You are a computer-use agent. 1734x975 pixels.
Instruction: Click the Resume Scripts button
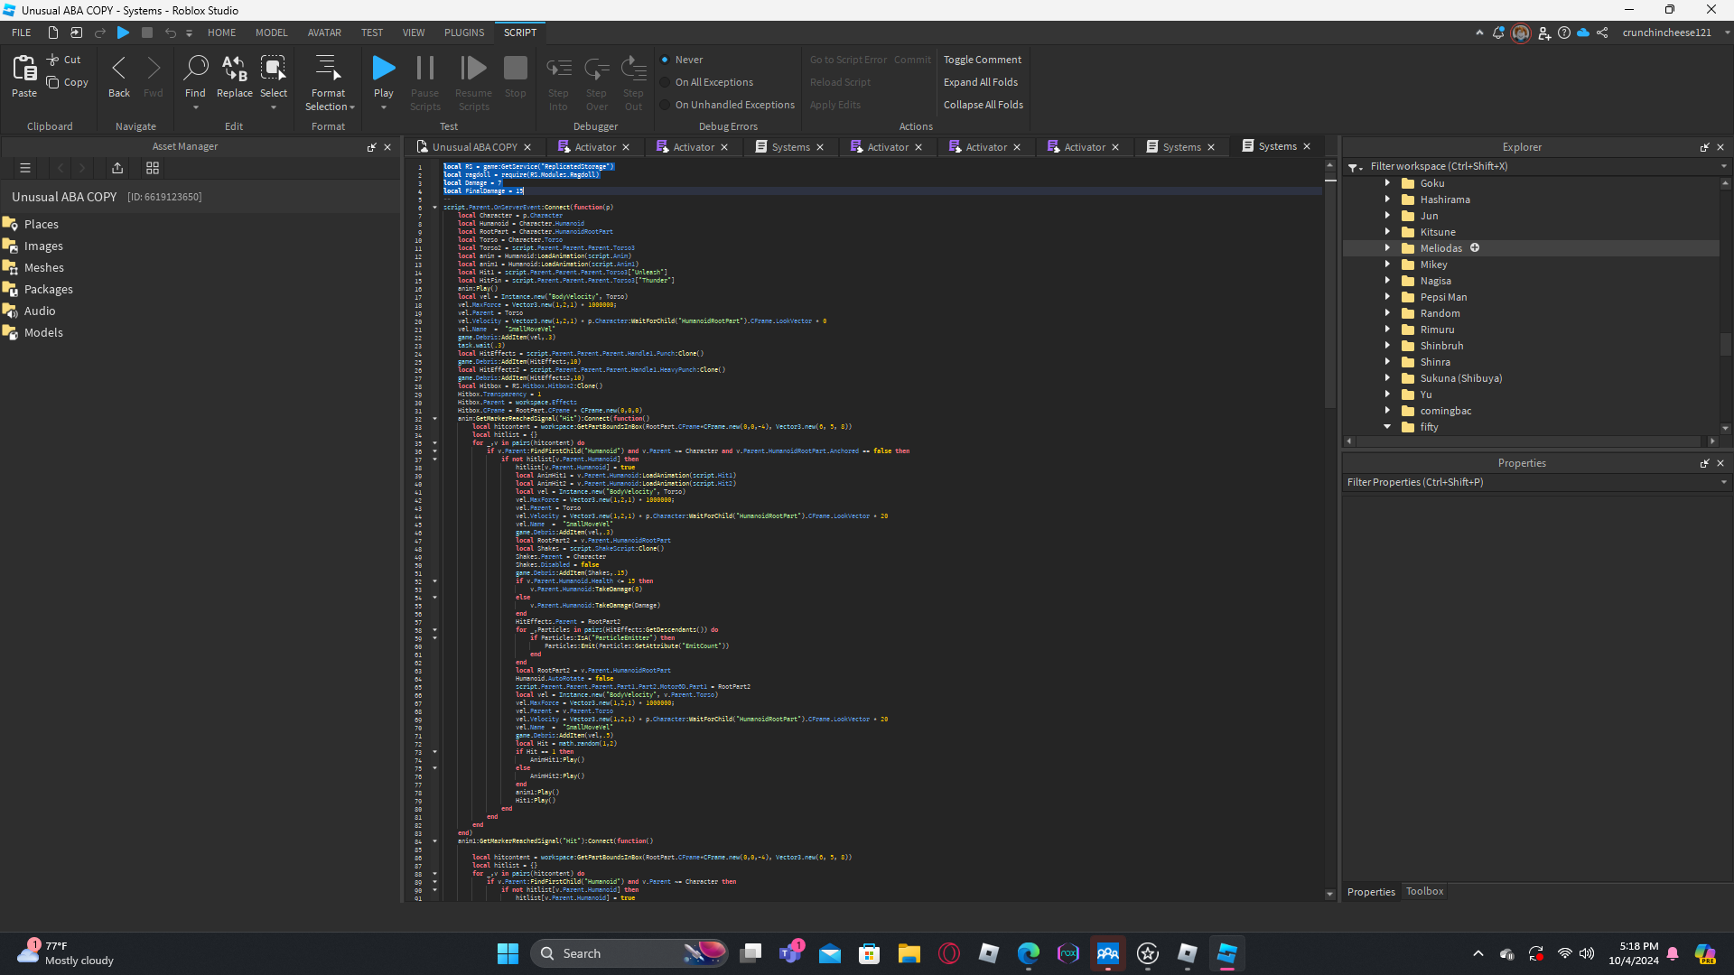pyautogui.click(x=473, y=68)
